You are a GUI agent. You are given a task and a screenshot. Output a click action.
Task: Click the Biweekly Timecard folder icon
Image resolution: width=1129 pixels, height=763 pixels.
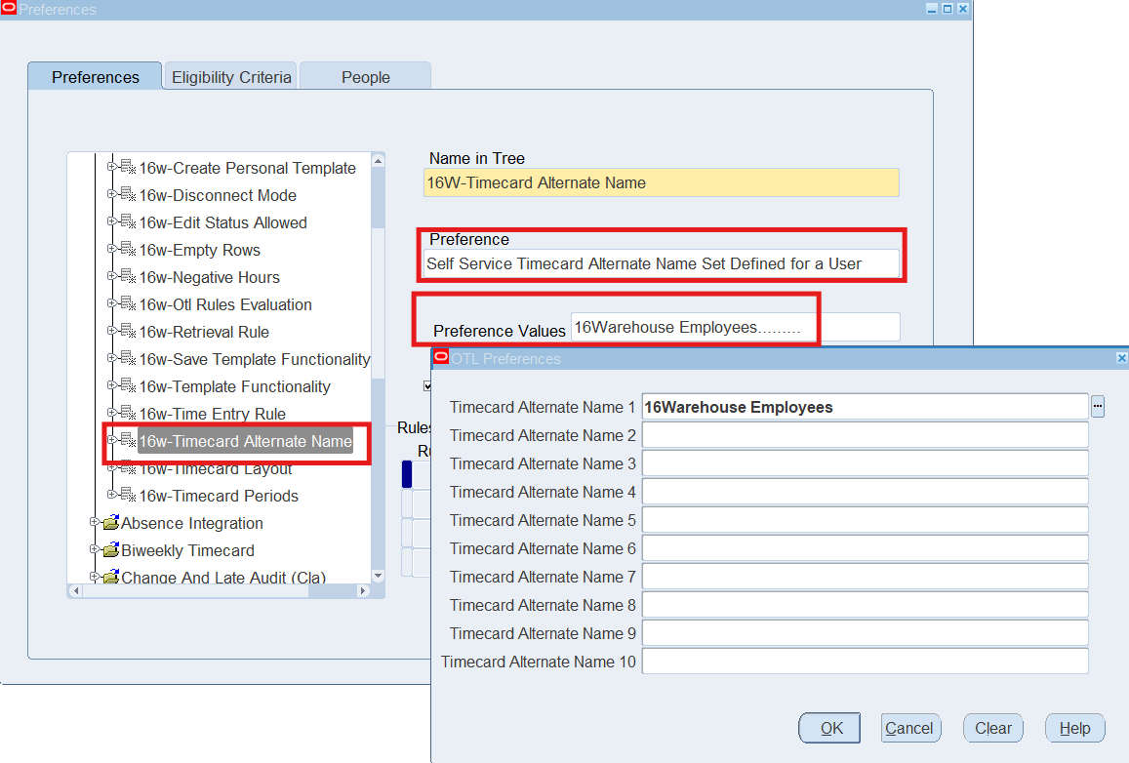coord(110,550)
